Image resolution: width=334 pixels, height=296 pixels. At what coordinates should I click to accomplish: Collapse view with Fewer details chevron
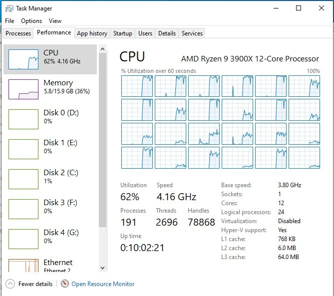pos(10,284)
